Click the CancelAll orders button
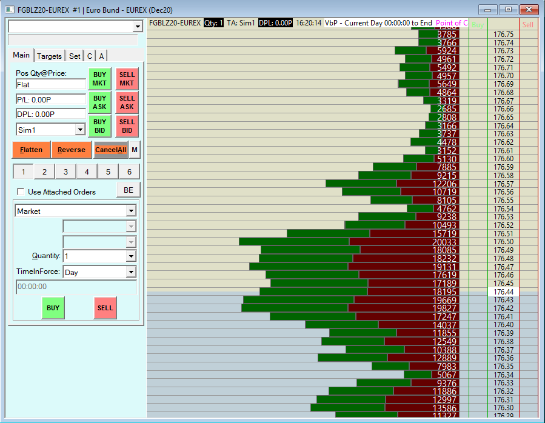This screenshot has height=423, width=545. (111, 150)
